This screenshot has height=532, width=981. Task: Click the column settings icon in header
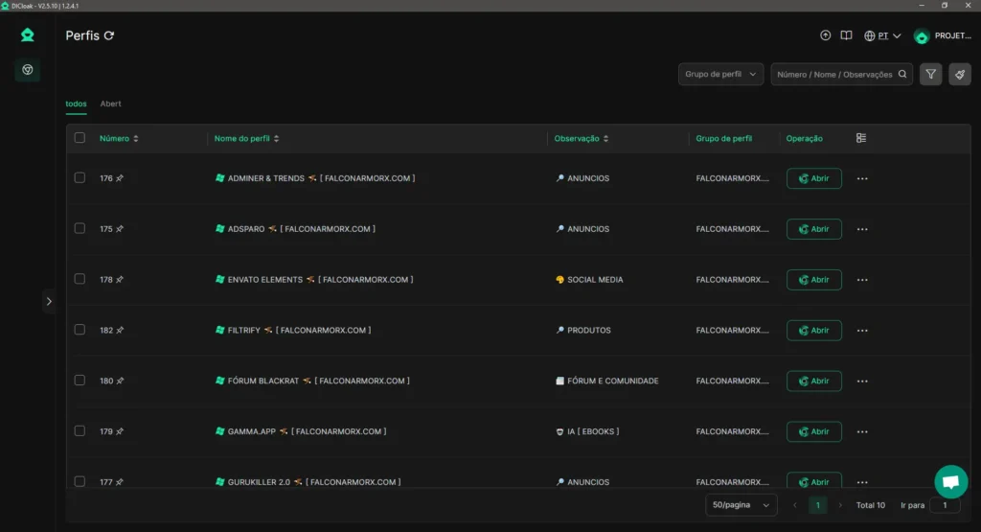click(861, 138)
